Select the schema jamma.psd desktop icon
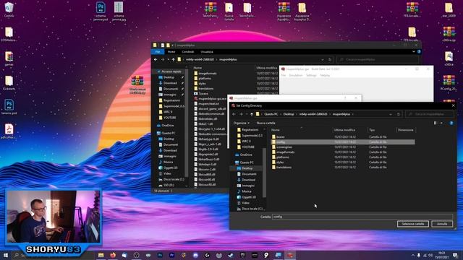The width and height of the screenshot is (463, 260). coord(101,12)
